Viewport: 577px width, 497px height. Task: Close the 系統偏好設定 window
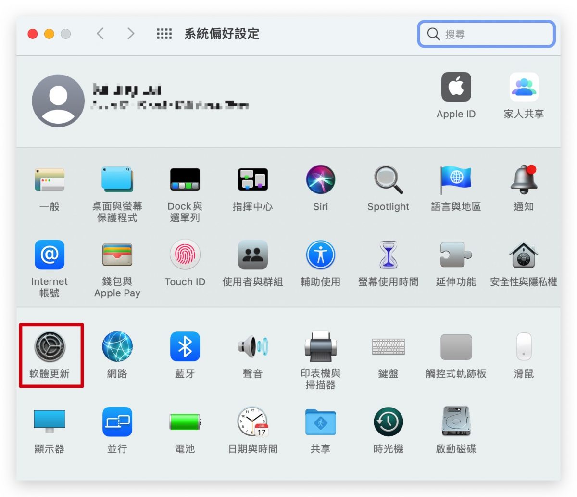pos(33,34)
